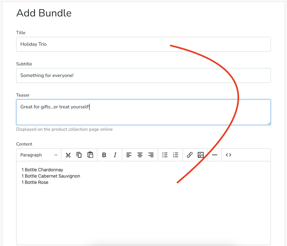Image resolution: width=287 pixels, height=246 pixels.
Task: Align the content text to the left
Action: (x=129, y=155)
